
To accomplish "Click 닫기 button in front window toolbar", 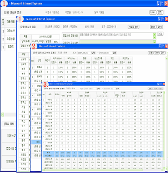I will [x=161, y=89].
